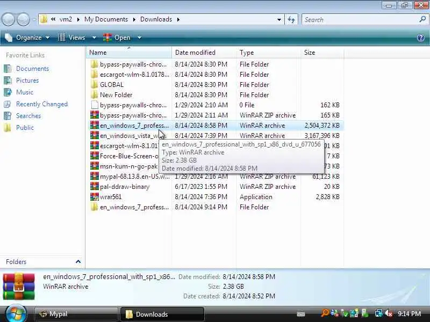
Task: Open Recently Changed favorite link
Action: click(x=42, y=104)
